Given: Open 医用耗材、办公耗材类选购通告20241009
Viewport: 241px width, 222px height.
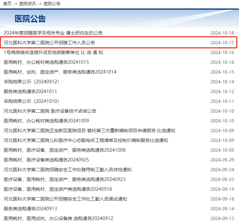Looking at the screenshot, I should (46, 121).
